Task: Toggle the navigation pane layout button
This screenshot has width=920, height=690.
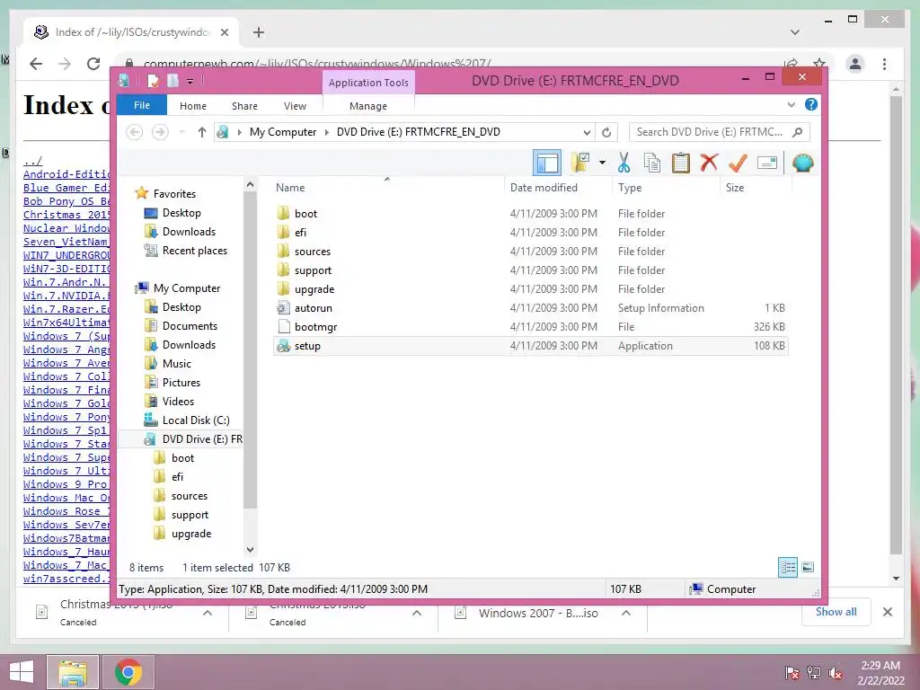Action: pyautogui.click(x=547, y=163)
